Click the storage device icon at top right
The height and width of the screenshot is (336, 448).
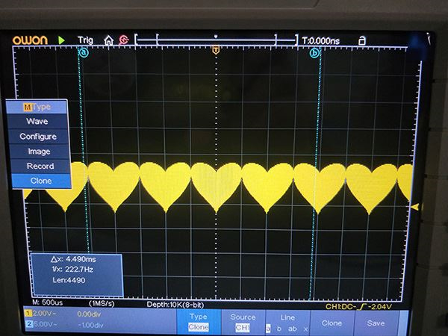coord(362,40)
